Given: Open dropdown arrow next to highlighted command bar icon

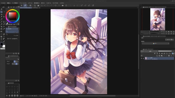Looking at the screenshot, I should pos(28,5).
